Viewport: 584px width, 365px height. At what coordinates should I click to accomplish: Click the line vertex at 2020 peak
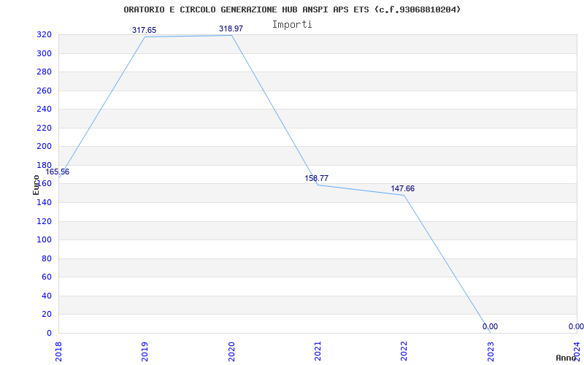point(231,35)
